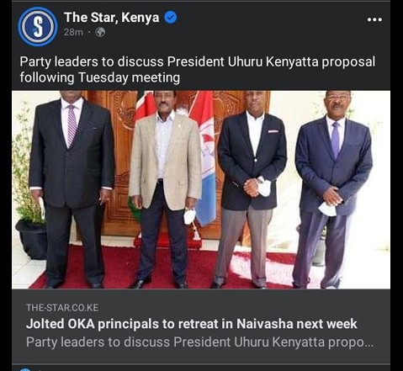The image size is (403, 371).
Task: Click the globe public-privacy icon
Action: click(x=100, y=32)
